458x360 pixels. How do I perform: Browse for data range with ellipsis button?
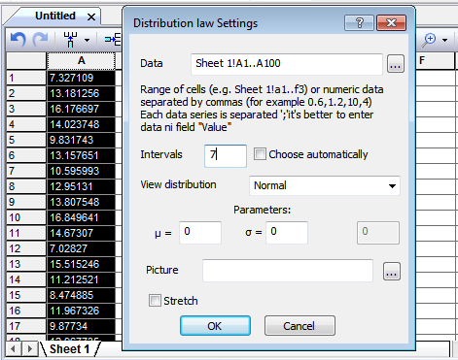click(396, 63)
